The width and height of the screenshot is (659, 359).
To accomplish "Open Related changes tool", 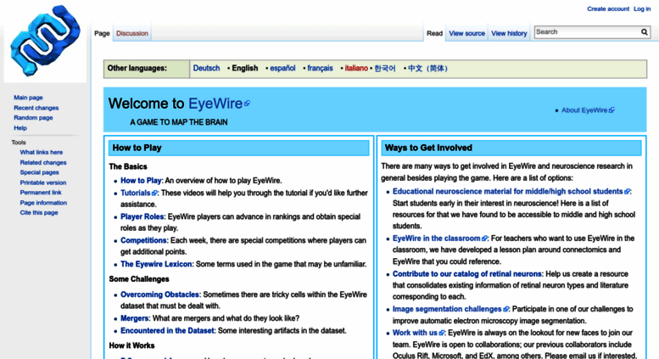I will click(43, 162).
